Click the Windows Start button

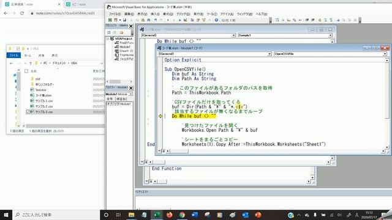(6, 215)
